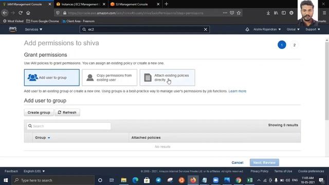Open Most Visited bookmarks folder
Image resolution: width=329 pixels, height=185 pixels.
coord(13,21)
